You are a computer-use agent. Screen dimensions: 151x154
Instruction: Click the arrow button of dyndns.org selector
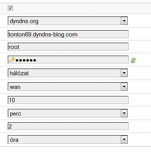pos(124,21)
